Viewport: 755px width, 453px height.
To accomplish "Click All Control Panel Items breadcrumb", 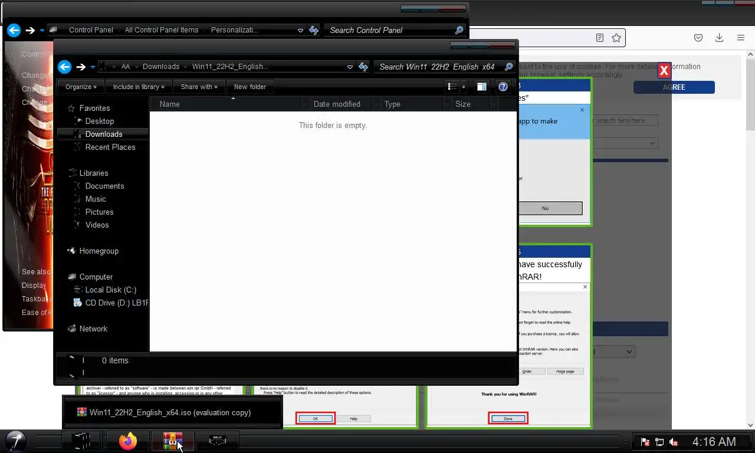I will [162, 30].
